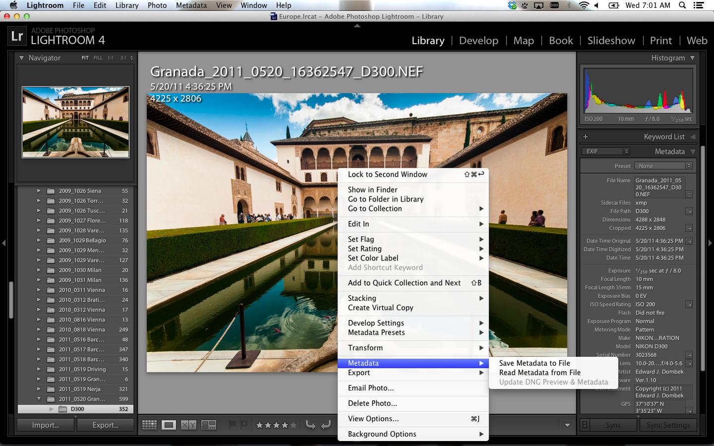This screenshot has width=714, height=446.
Task: Select Loupe view icon in toolbar
Action: pos(169,425)
